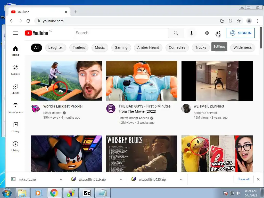Screen dimensions: 264x198
Task: Click the SIGN IN button
Action: point(241,33)
